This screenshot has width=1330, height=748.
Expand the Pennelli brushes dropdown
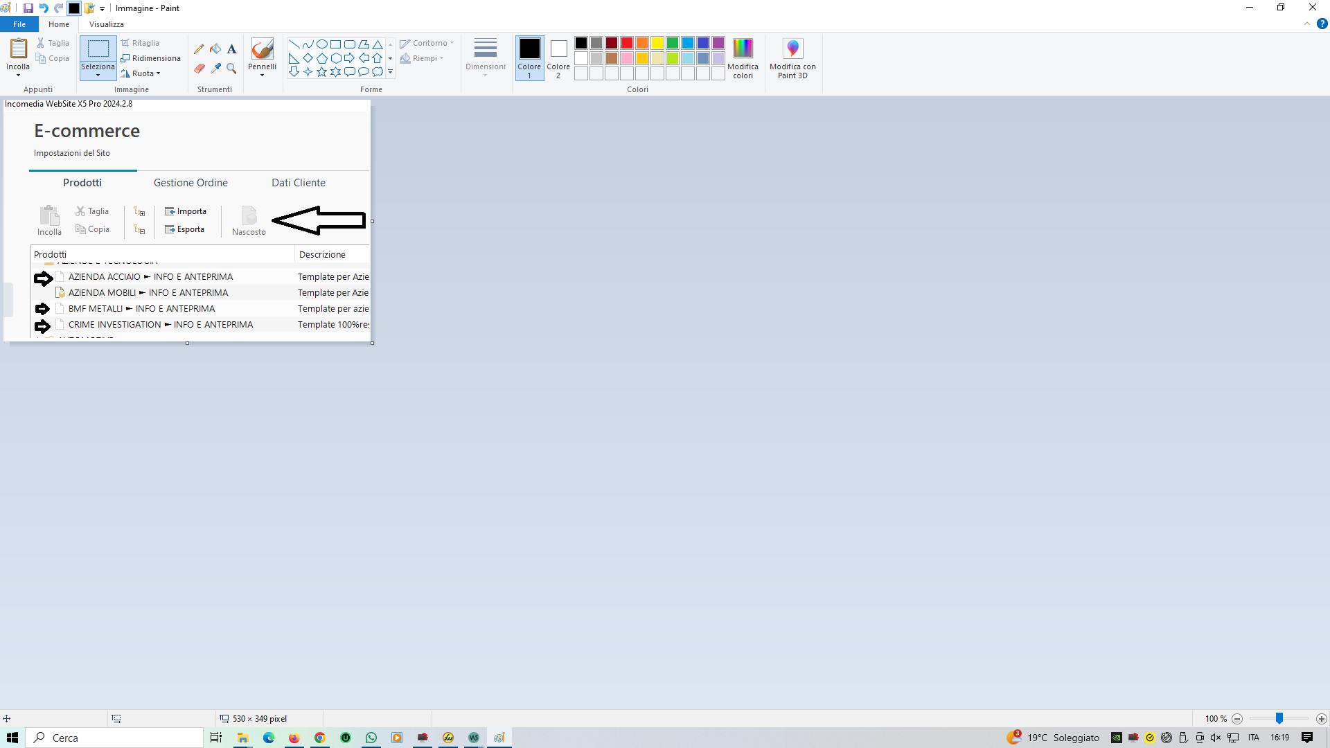click(x=262, y=75)
